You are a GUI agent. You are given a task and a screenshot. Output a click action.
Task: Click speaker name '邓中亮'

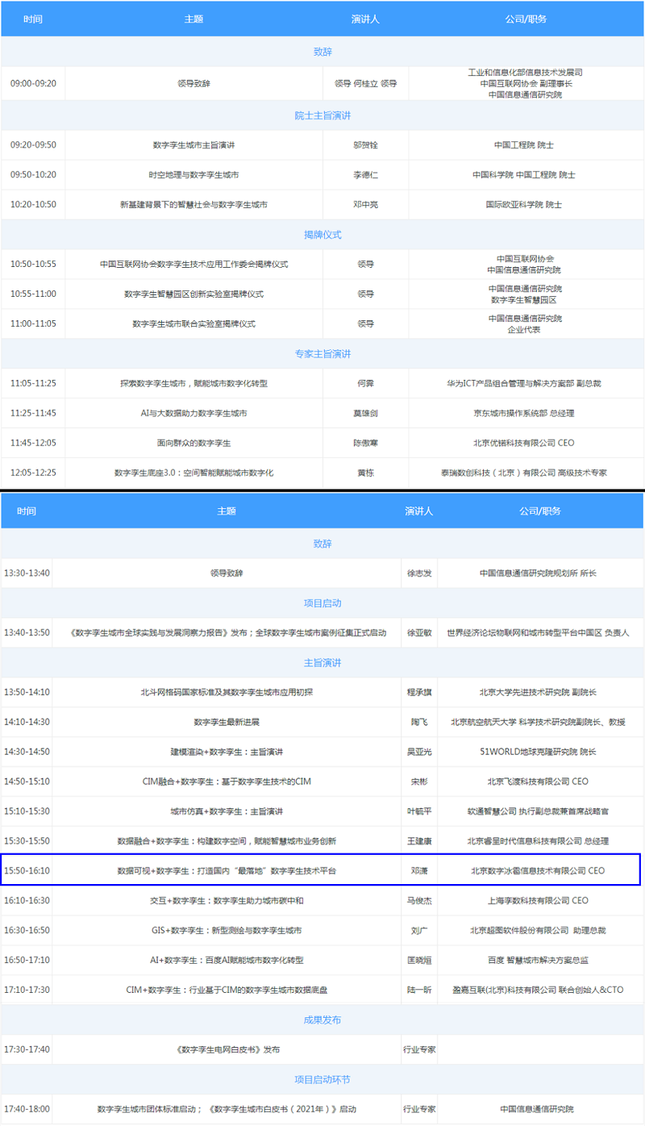click(365, 205)
